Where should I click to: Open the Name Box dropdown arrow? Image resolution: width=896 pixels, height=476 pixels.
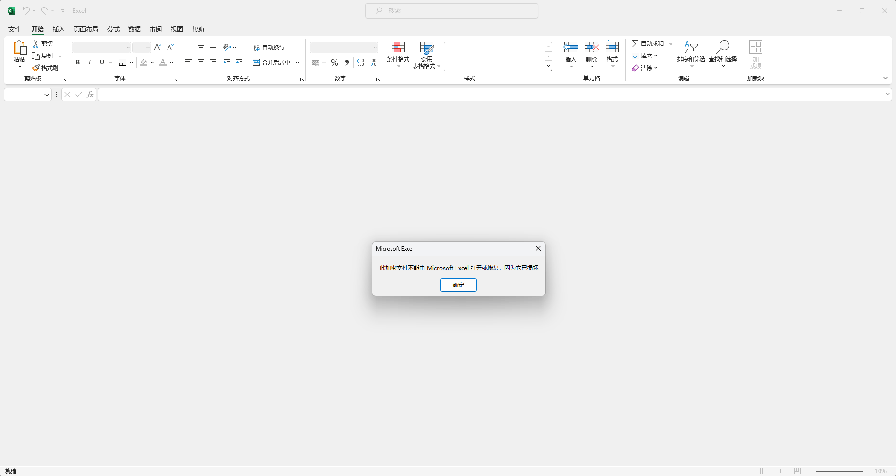[47, 95]
